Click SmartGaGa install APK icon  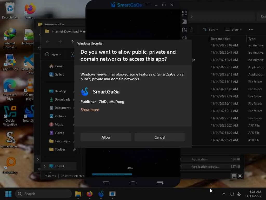click(x=184, y=30)
